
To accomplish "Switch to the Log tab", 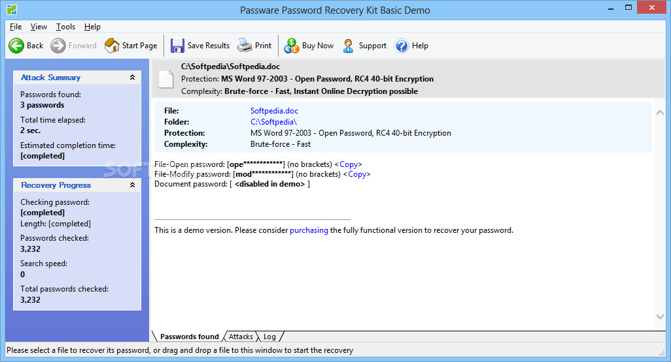I will 269,337.
